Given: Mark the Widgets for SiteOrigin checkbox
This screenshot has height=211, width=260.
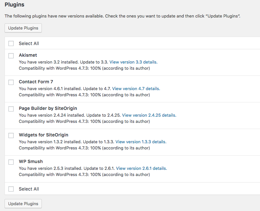Looking at the screenshot, I should pyautogui.click(x=11, y=135).
